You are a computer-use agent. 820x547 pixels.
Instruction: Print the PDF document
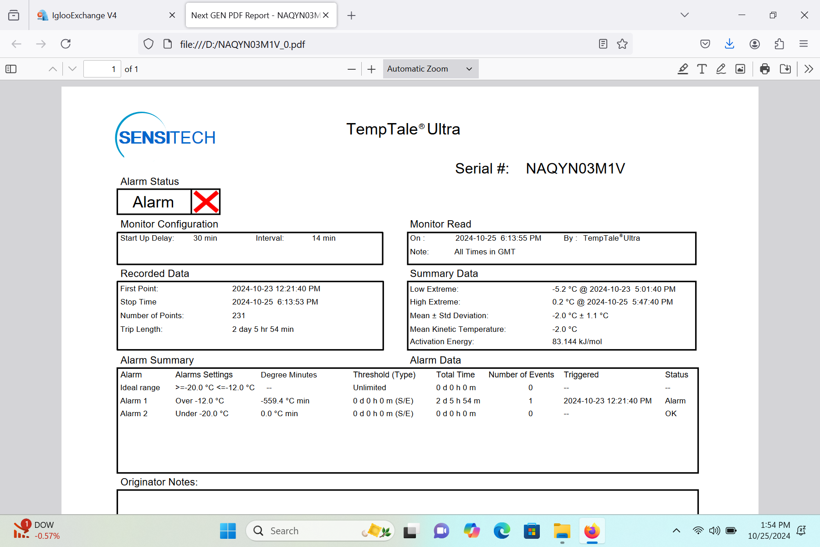(x=765, y=69)
